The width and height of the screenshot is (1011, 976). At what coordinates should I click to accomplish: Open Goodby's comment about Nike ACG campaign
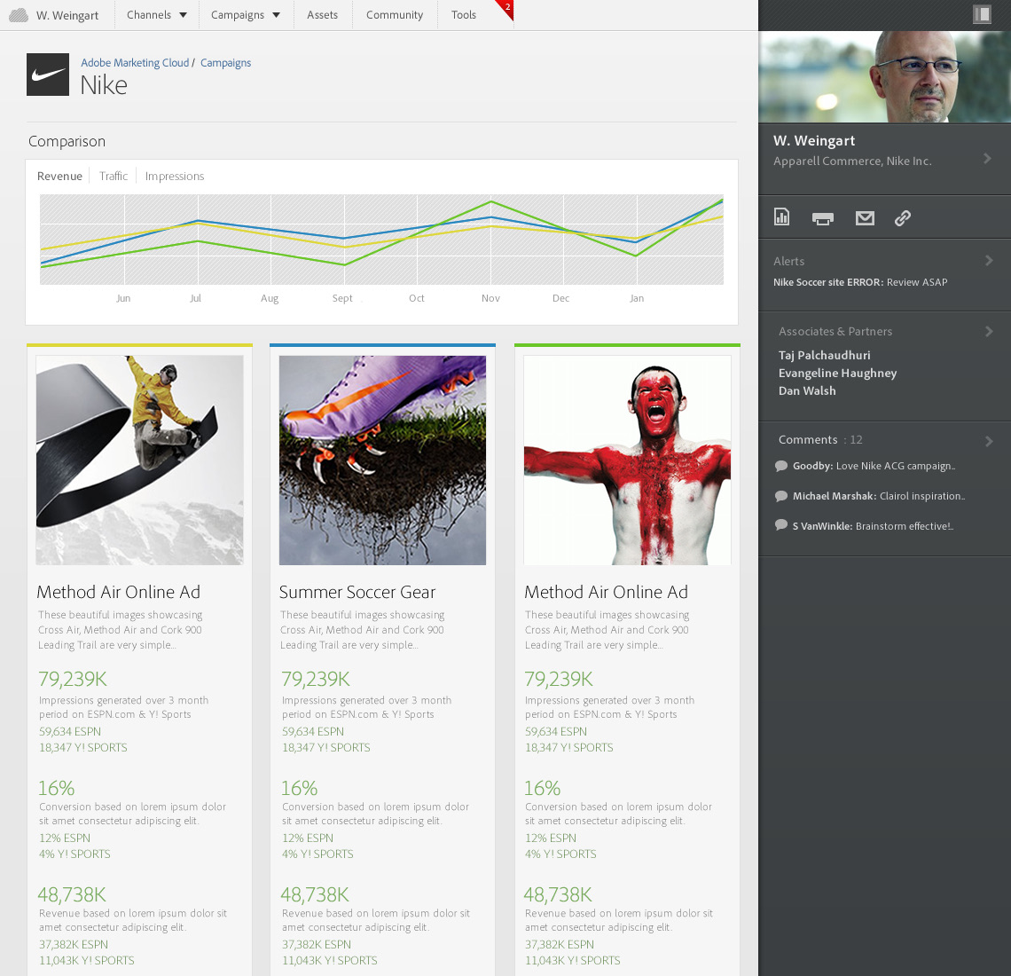point(874,466)
